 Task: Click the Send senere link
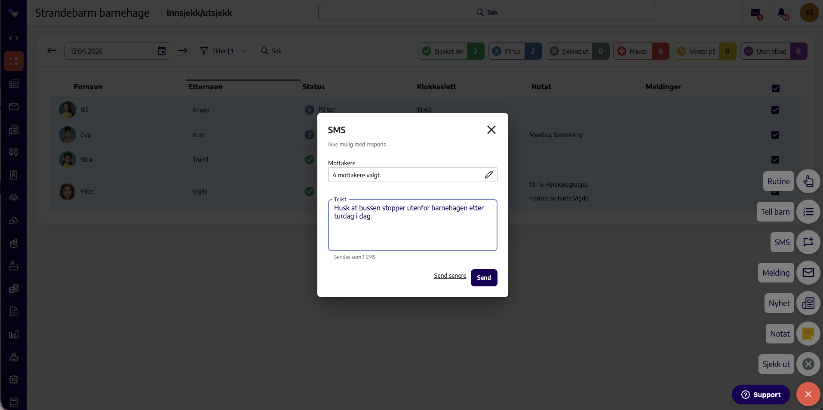(x=450, y=276)
